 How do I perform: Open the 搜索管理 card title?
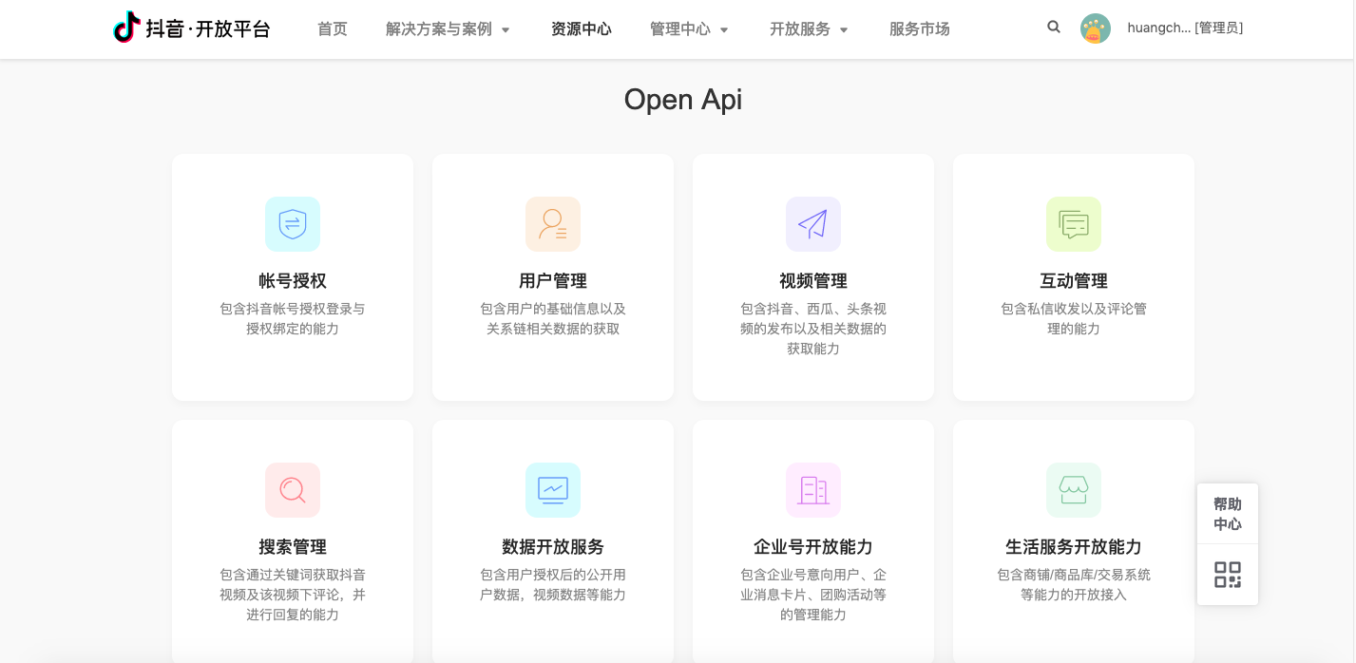(293, 547)
